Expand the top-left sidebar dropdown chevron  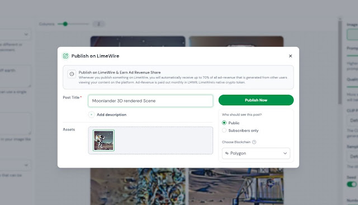[26, 35]
